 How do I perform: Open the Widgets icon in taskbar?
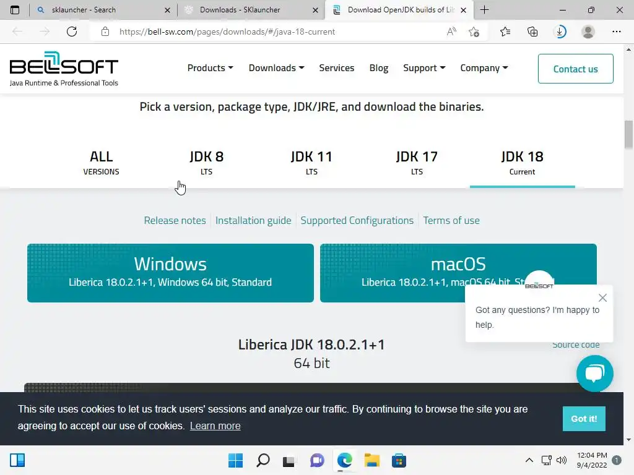[x=17, y=460]
